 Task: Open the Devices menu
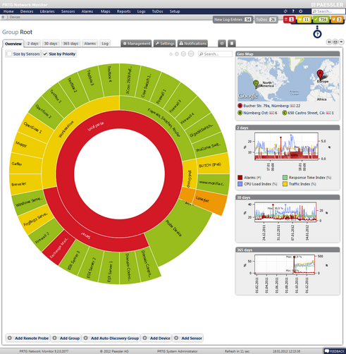pyautogui.click(x=27, y=11)
